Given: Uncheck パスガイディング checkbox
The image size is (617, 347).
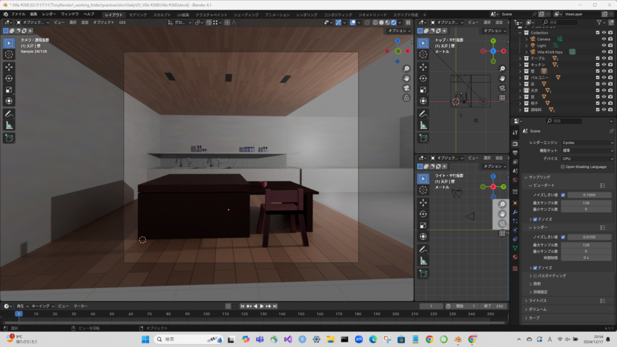Looking at the screenshot, I should (x=535, y=276).
